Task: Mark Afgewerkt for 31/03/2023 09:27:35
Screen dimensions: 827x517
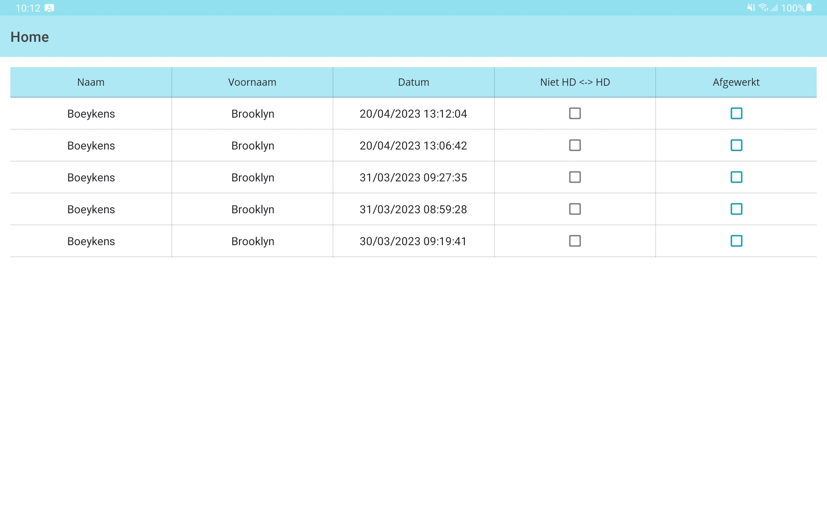Action: point(737,177)
